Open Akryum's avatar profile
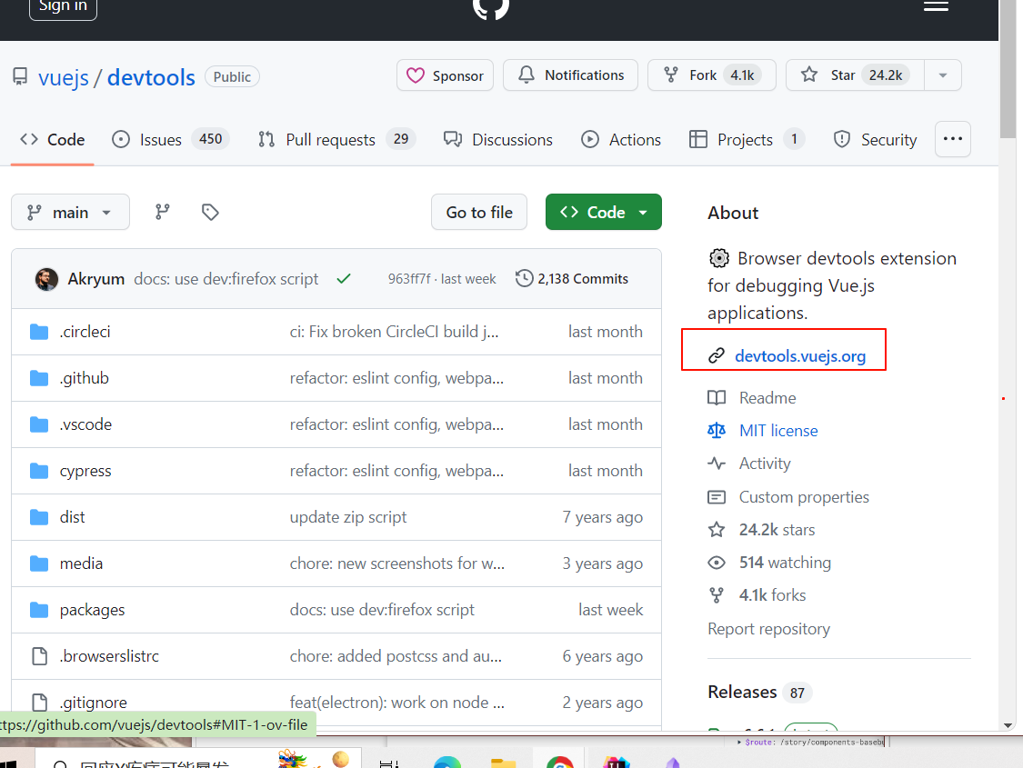Image resolution: width=1023 pixels, height=768 pixels. click(x=46, y=279)
